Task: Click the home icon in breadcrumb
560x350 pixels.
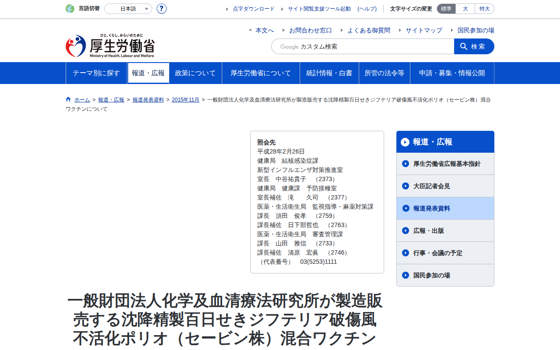Action: [68, 99]
